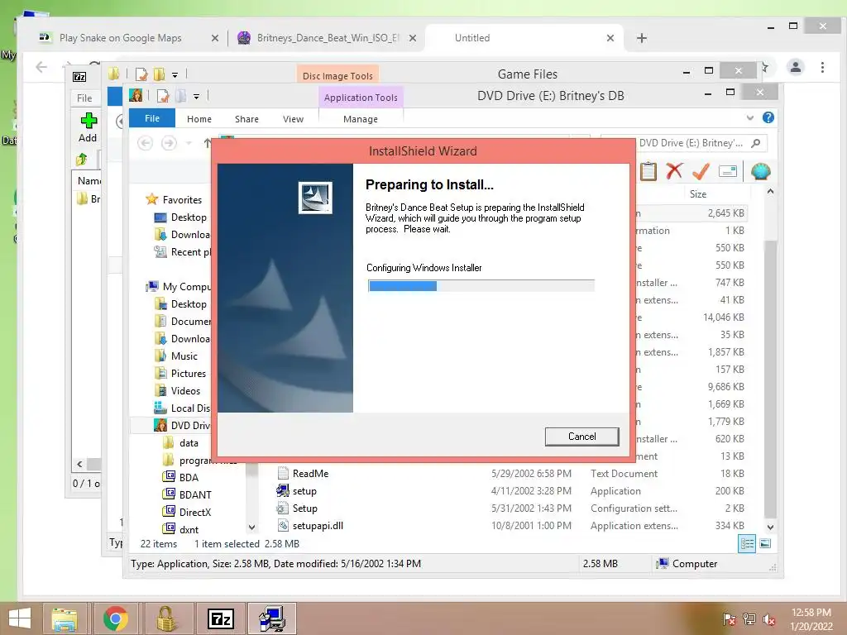
Task: Switch to the Home ribbon tab
Action: (199, 119)
